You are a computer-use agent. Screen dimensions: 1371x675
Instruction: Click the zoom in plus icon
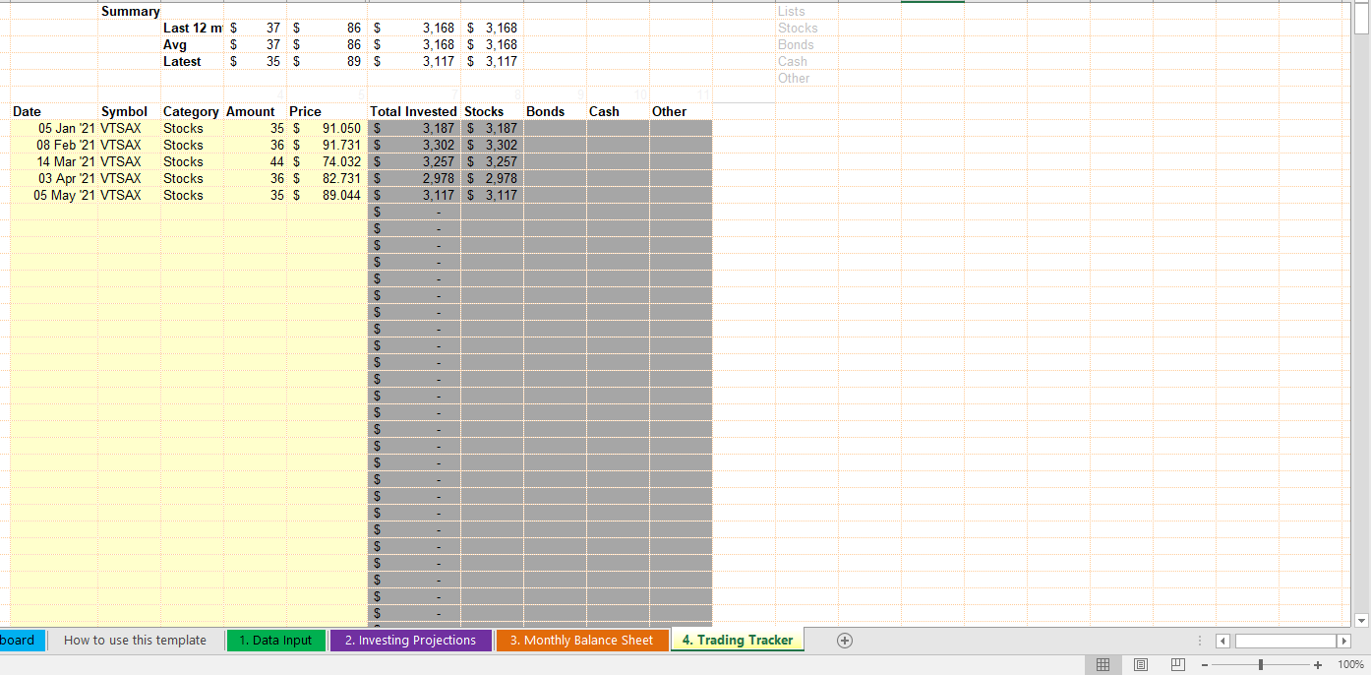click(x=1318, y=665)
